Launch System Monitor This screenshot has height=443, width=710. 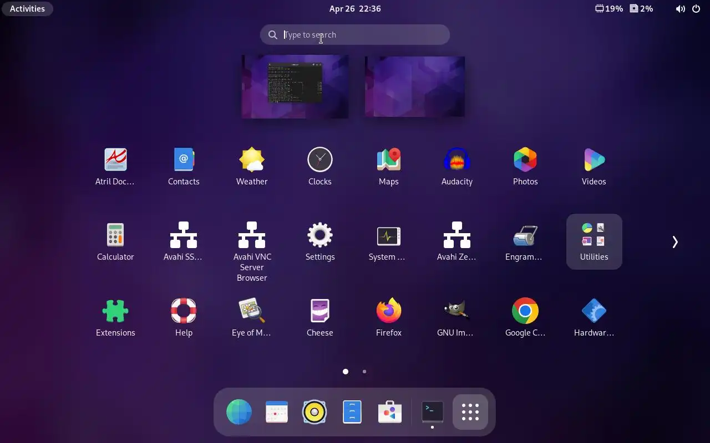[389, 241]
